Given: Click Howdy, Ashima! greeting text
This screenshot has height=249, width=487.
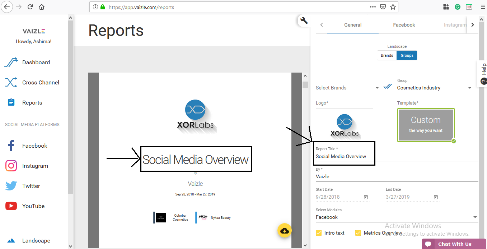Looking at the screenshot, I should [x=34, y=41].
